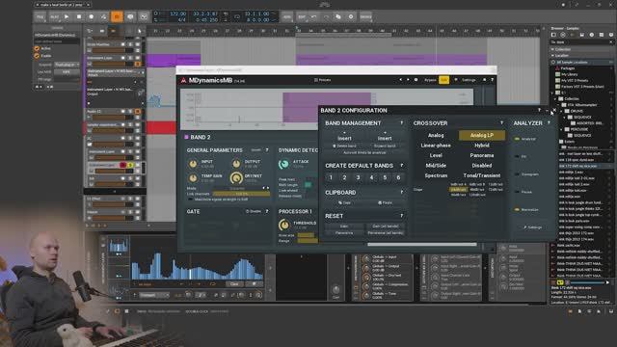
Task: Reset Gain (all bands)
Action: 386,227
